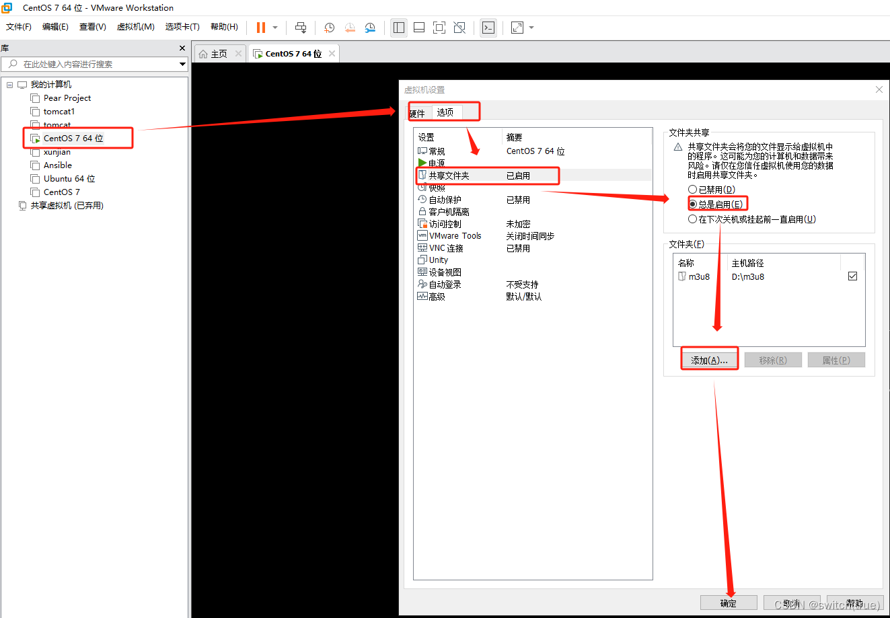Screen dimensions: 890x618
Task: Click the 添加(A) button to add folder
Action: pos(709,359)
